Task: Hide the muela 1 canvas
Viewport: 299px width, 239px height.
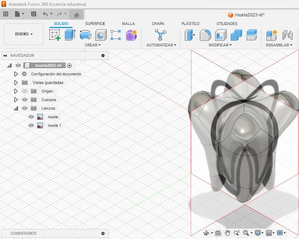Action: tap(31, 125)
